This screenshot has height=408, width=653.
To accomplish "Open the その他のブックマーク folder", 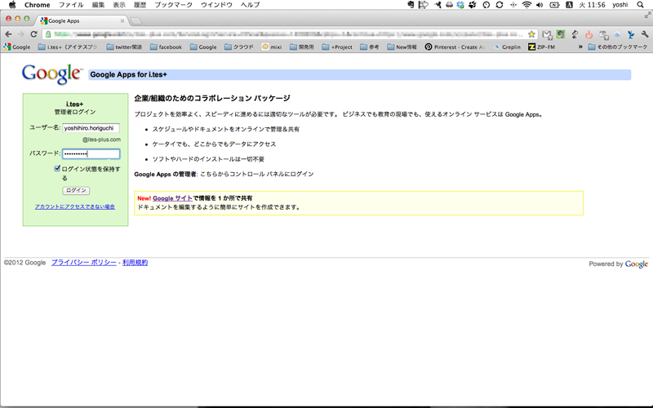I will [x=618, y=47].
